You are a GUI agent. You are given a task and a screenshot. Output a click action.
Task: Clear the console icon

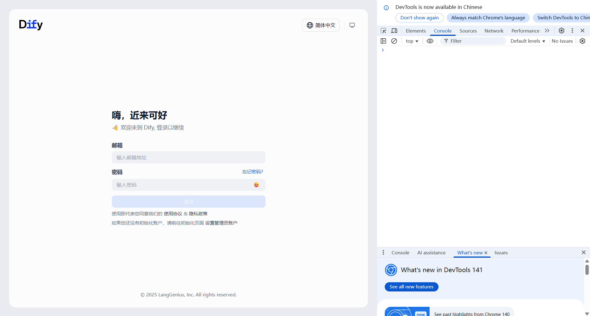coord(394,41)
